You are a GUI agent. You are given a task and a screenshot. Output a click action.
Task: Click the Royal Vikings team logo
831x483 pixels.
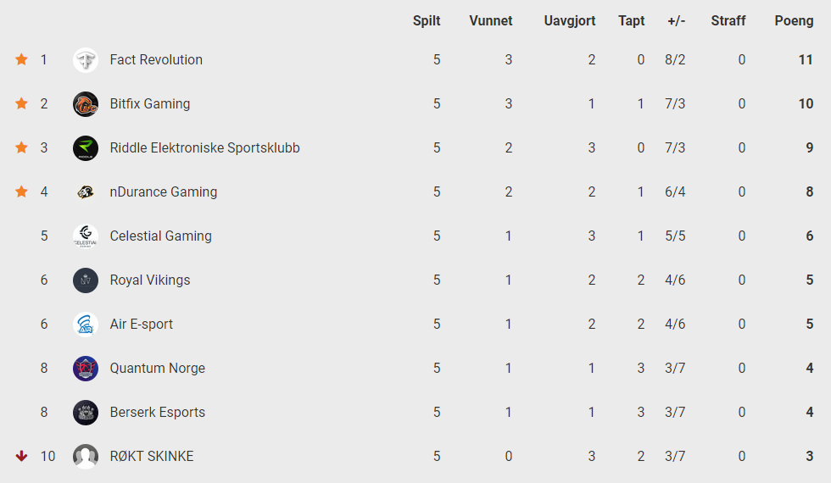point(86,280)
